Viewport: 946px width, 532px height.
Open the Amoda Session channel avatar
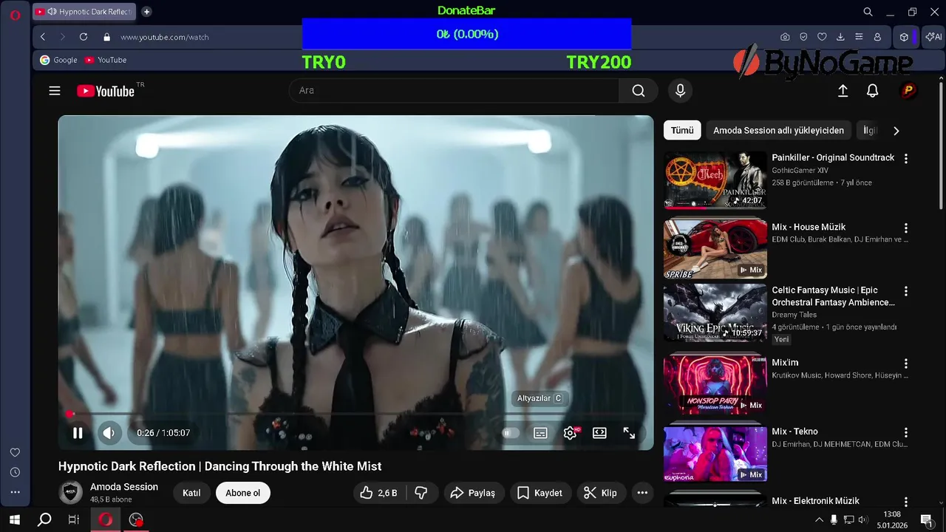[x=71, y=492]
